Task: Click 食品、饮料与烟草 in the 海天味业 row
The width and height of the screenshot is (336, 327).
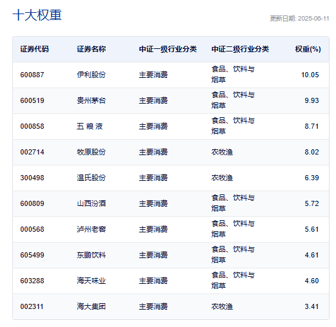Action: click(x=233, y=281)
